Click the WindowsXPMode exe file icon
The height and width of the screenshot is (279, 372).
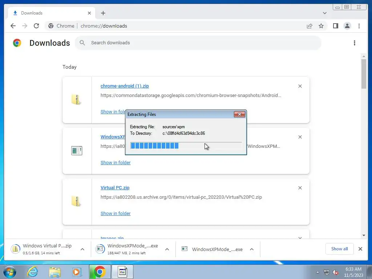click(x=77, y=150)
